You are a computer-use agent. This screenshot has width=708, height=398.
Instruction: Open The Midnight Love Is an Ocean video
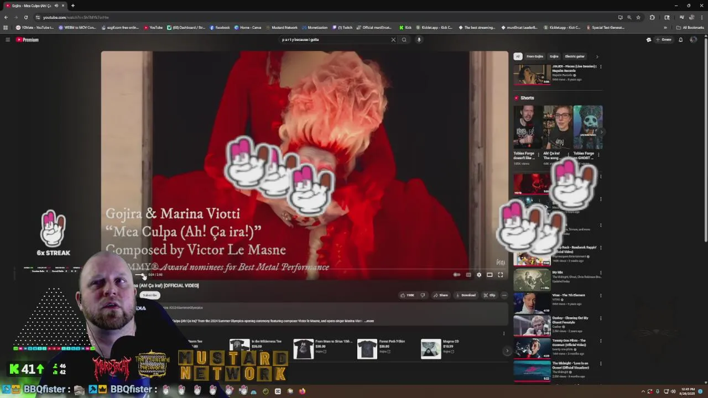tap(532, 371)
